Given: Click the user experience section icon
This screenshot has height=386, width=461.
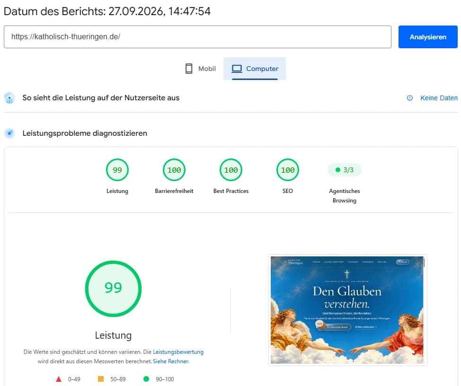Looking at the screenshot, I should 9,98.
